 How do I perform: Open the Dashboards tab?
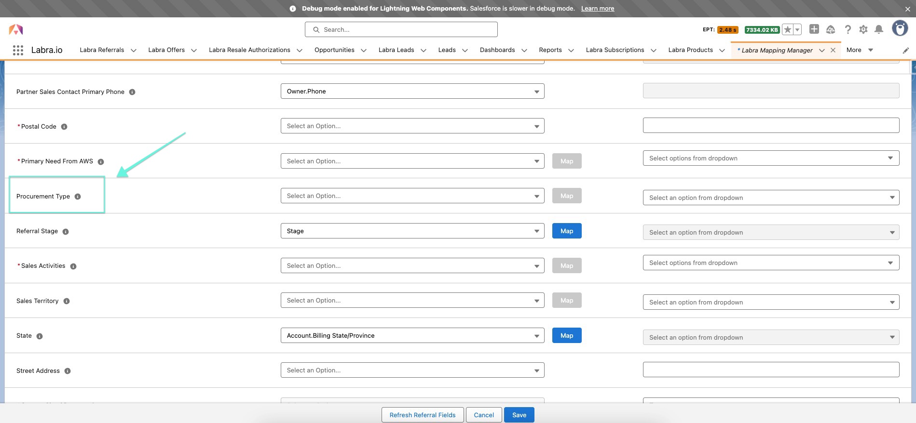coord(497,50)
